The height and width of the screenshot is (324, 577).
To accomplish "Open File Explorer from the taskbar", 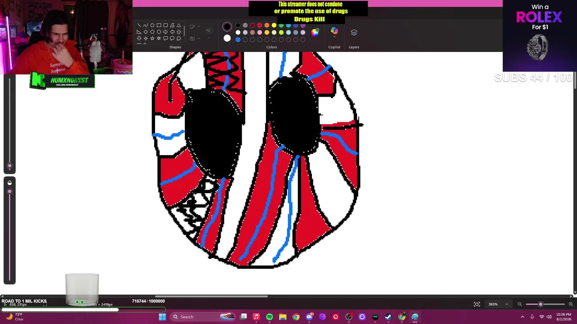I will coord(283,317).
